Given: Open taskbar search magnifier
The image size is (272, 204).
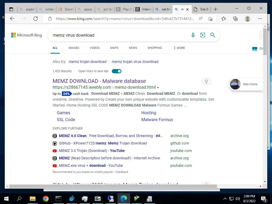Looking at the screenshot, I should pos(19,199).
